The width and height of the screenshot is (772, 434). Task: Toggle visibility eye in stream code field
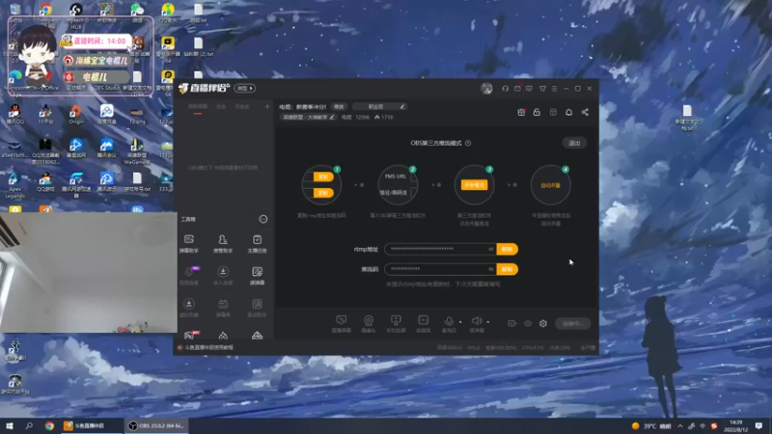(490, 269)
